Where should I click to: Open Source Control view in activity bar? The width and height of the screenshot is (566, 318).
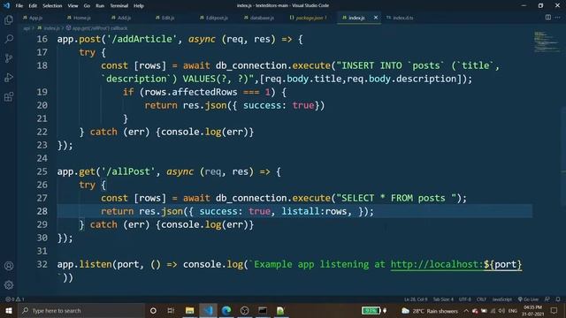point(9,58)
